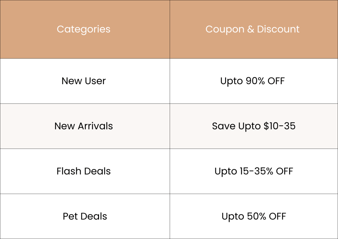Select the New Arrivals category cell

(84, 126)
